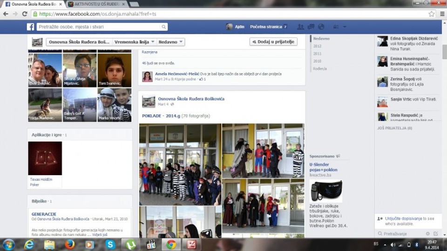The height and width of the screenshot is (251, 447).
Task: Open Marko Vincetić friend thumbnail
Action: click(115, 105)
